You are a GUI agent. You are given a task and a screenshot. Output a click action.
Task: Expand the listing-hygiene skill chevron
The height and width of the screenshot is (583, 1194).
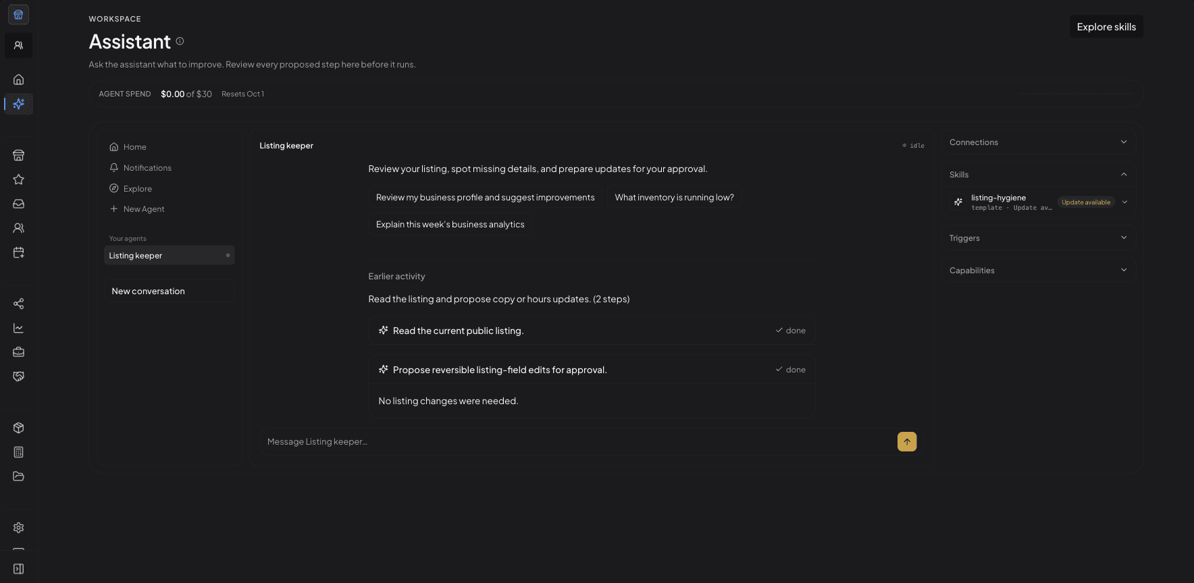[1124, 202]
